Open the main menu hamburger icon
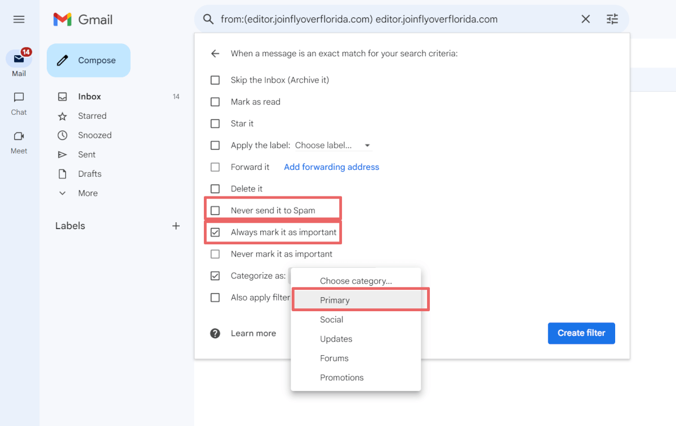The height and width of the screenshot is (426, 676). (19, 19)
